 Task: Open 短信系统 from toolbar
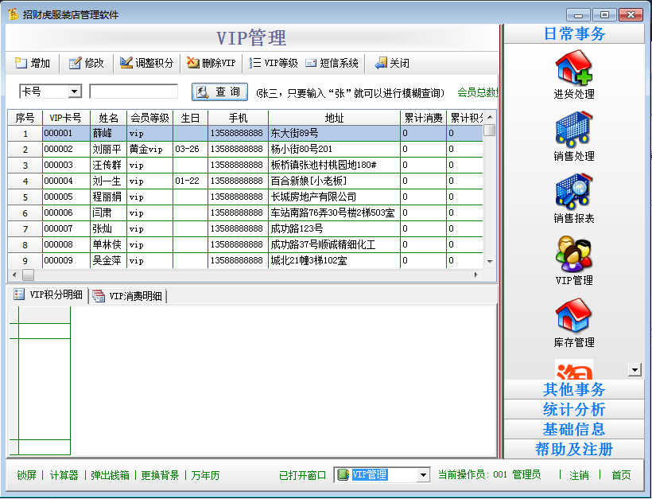(x=332, y=64)
